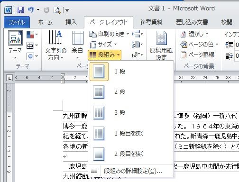Open theme effects dropdown
Viewport: 239px width, 182px height.
(32, 56)
